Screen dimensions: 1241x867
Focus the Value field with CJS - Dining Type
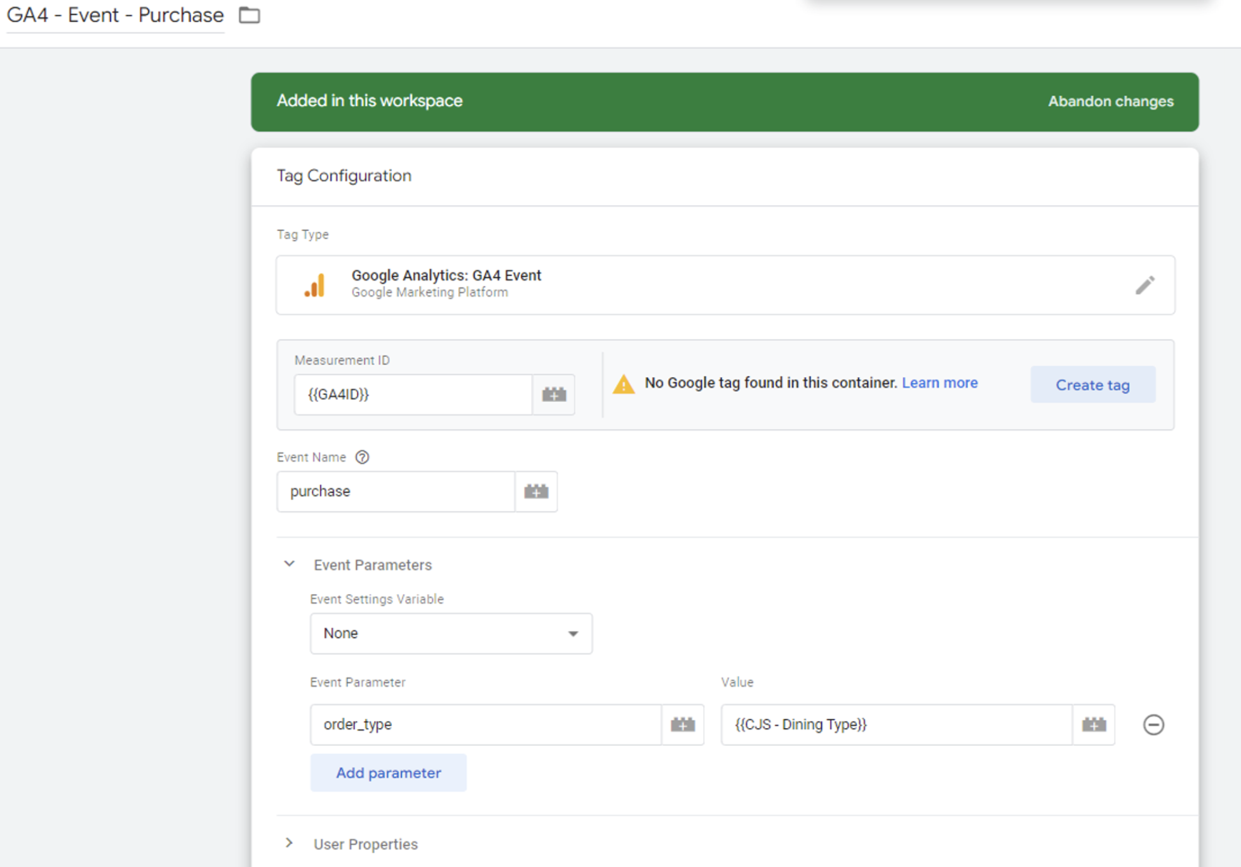pos(897,724)
